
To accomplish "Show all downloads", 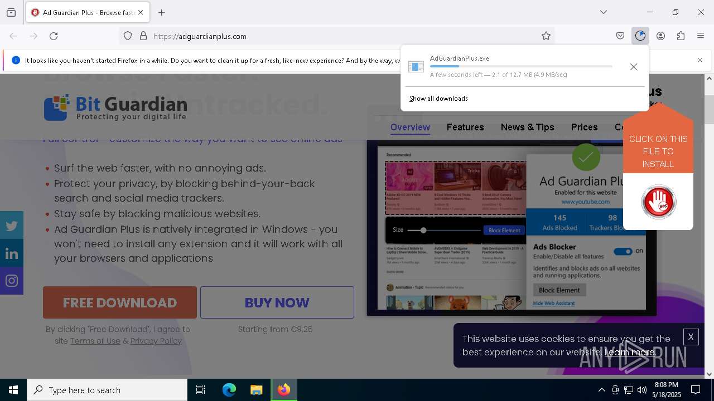I will (x=438, y=99).
